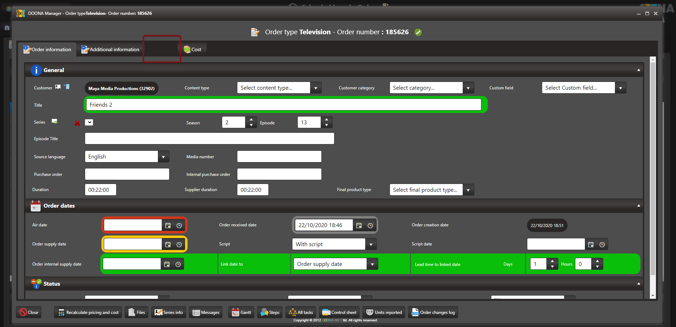Click the calendar icon for Air date
The image size is (676, 327).
click(x=168, y=225)
